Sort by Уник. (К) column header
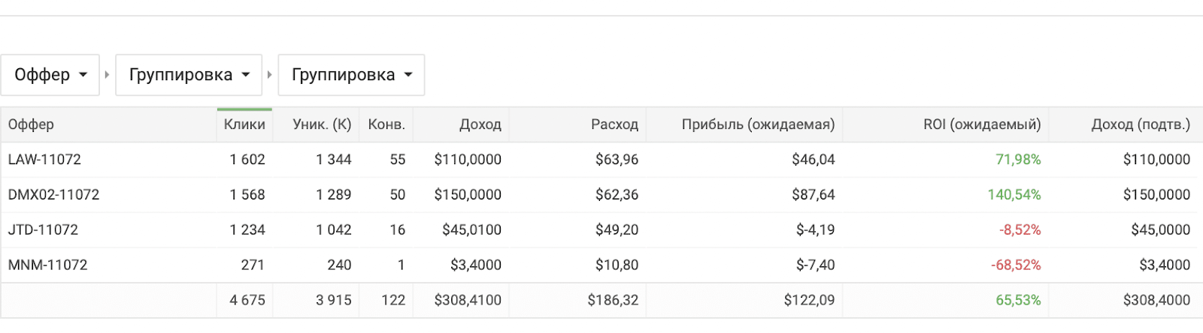Image resolution: width=1203 pixels, height=333 pixels. click(x=322, y=124)
